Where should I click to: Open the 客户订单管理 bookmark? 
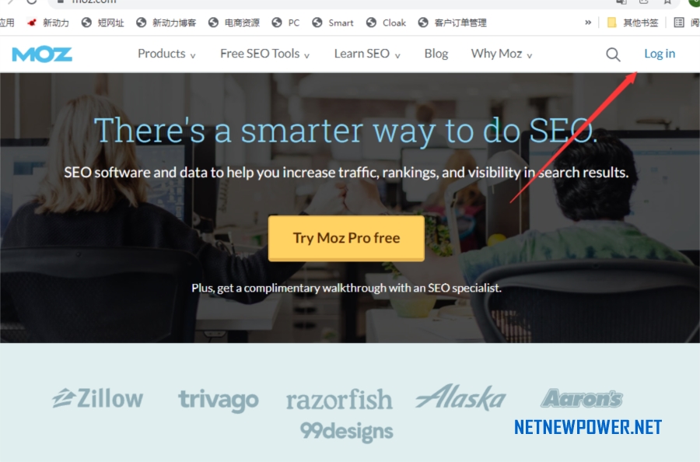pos(452,23)
